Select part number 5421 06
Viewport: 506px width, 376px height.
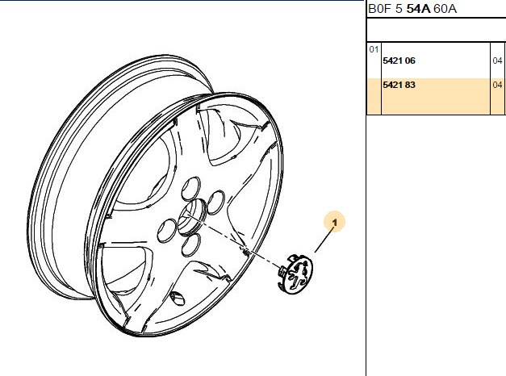coord(399,61)
